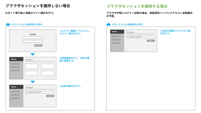
Task: Select the lower-left card in dashboard mockup
Action: tap(32, 73)
